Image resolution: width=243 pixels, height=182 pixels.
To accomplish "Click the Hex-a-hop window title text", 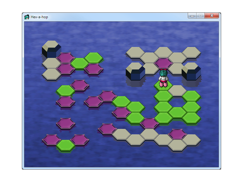I will click(x=39, y=17).
